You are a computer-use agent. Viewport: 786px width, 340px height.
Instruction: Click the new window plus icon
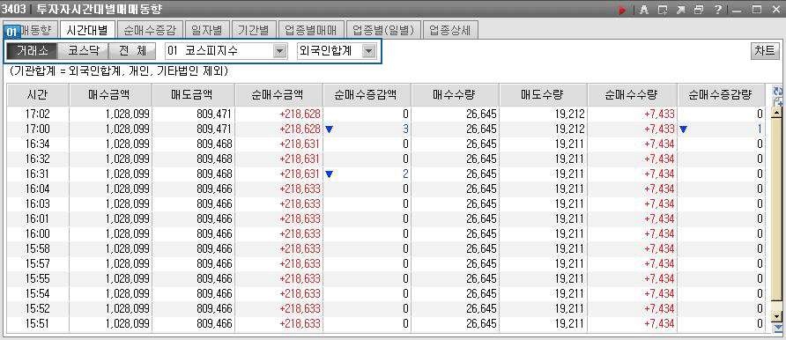click(663, 10)
